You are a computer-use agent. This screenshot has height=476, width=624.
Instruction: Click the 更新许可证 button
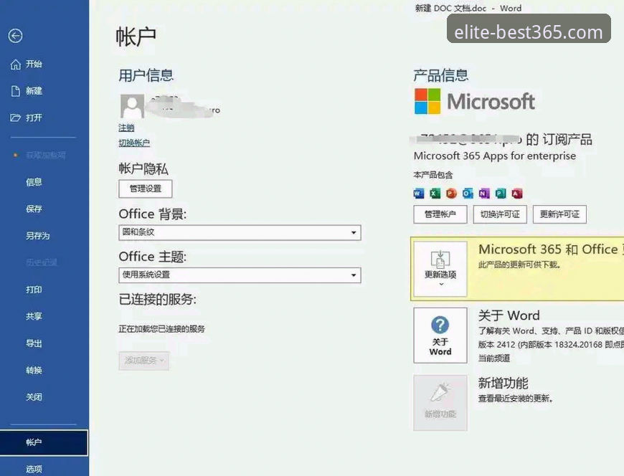559,214
